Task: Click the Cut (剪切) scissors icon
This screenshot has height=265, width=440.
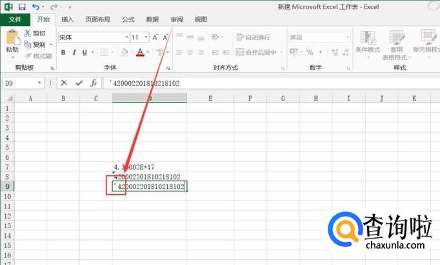Action: point(28,33)
